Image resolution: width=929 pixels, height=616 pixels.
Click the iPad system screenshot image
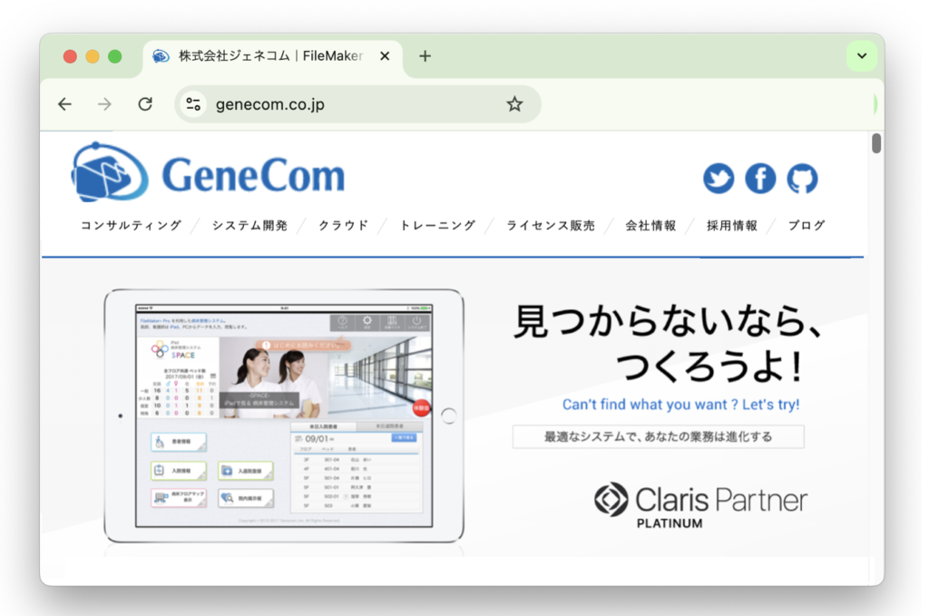284,416
